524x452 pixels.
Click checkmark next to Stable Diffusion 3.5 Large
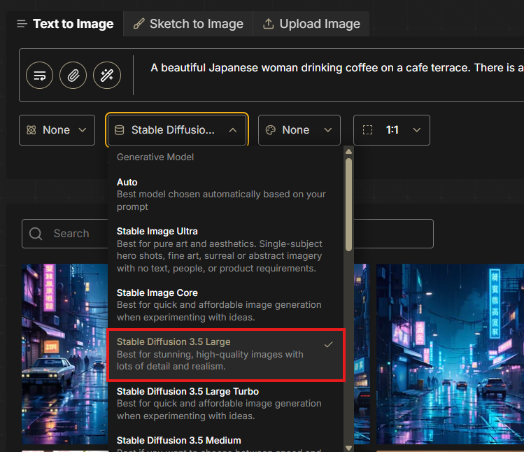pos(329,344)
